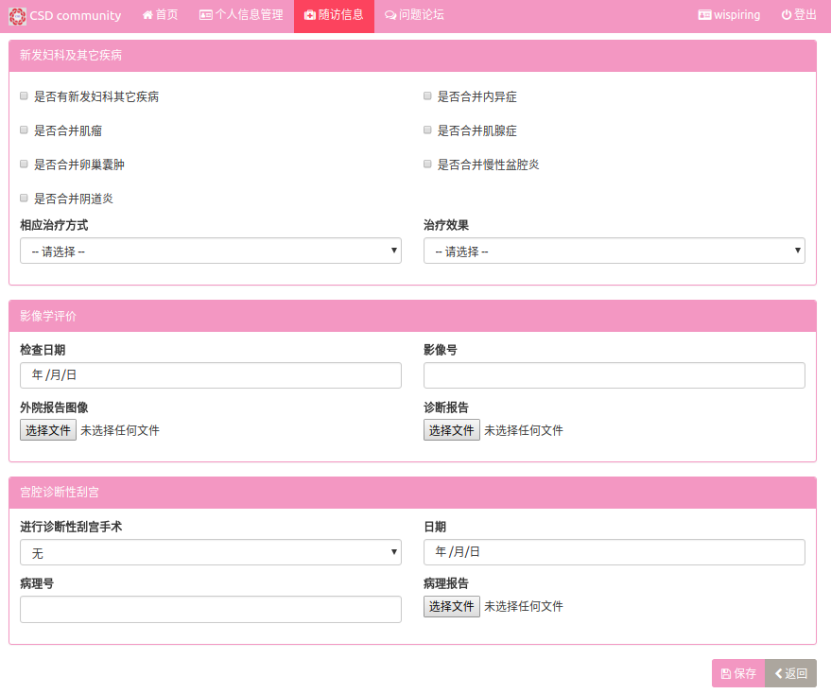The width and height of the screenshot is (831, 694).
Task: Choose file for 外院报告图像
Action: (48, 430)
